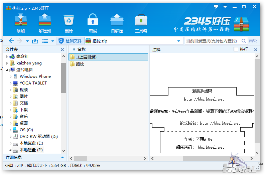265x175 pixels.
Task: Collapse the 详细信息 details panel arrow
Action: click(62, 157)
